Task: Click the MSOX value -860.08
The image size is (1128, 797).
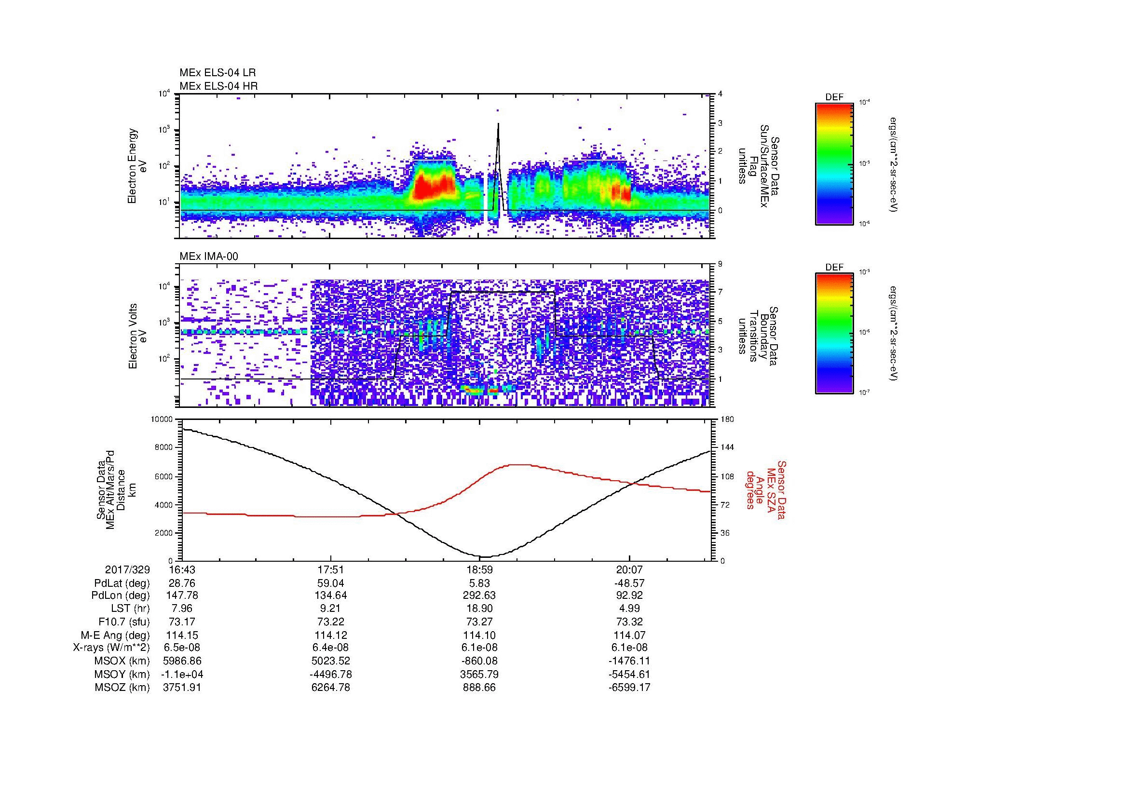Action: pos(479,661)
